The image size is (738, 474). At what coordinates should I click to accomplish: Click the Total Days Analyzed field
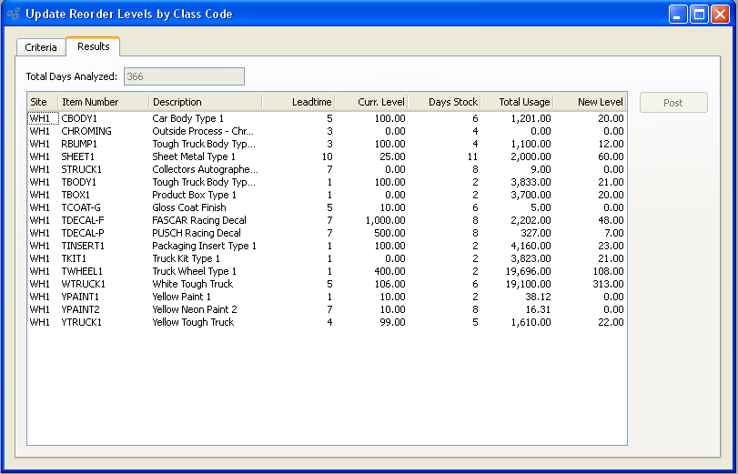pos(184,77)
